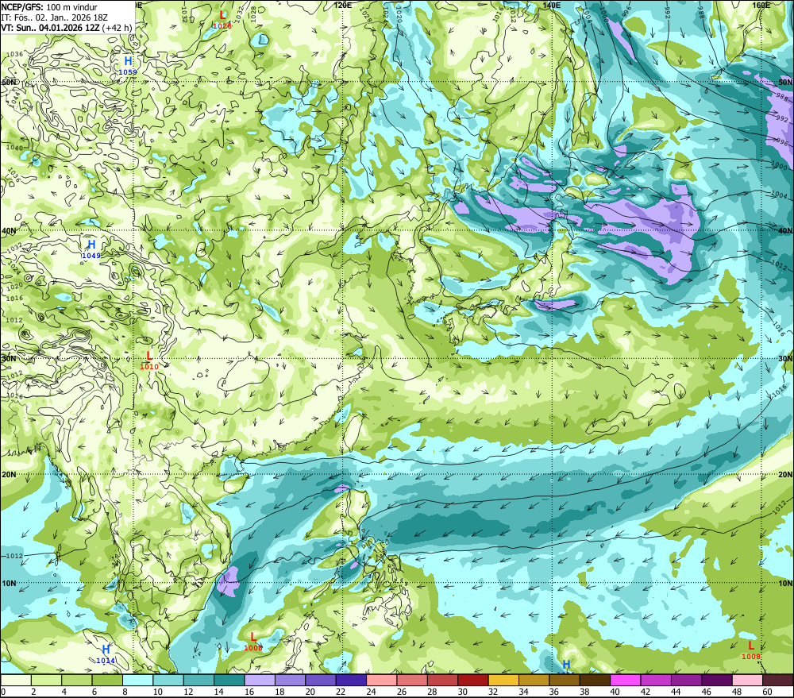
Task: Select the 46–48 dark purple legend swatch
Action: (x=716, y=680)
